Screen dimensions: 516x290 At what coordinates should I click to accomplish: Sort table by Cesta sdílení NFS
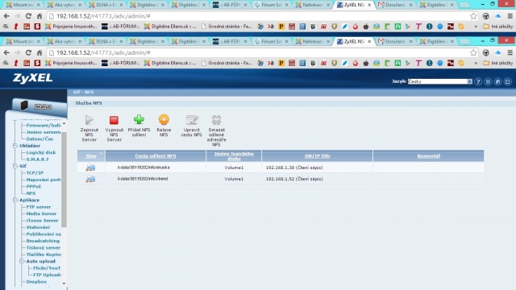pos(156,155)
